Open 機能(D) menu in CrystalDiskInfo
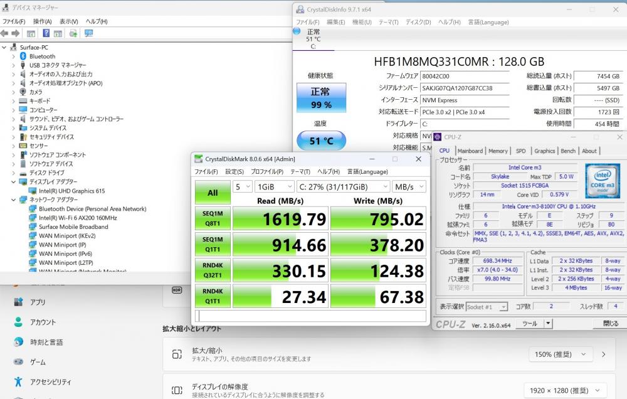 [x=361, y=22]
